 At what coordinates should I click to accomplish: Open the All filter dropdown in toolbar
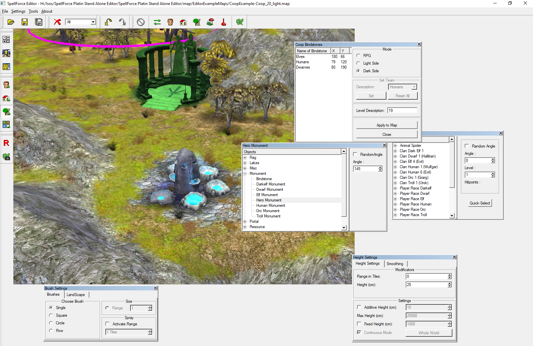(93, 22)
